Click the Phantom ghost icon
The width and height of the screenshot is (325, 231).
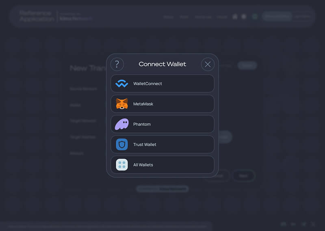coord(122,124)
